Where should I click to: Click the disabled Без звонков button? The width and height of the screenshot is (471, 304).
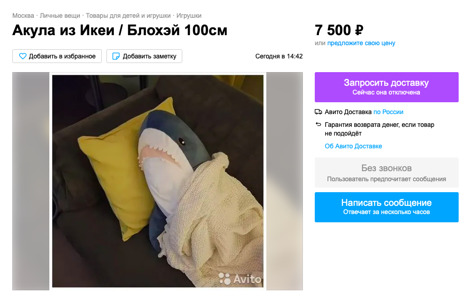point(386,173)
